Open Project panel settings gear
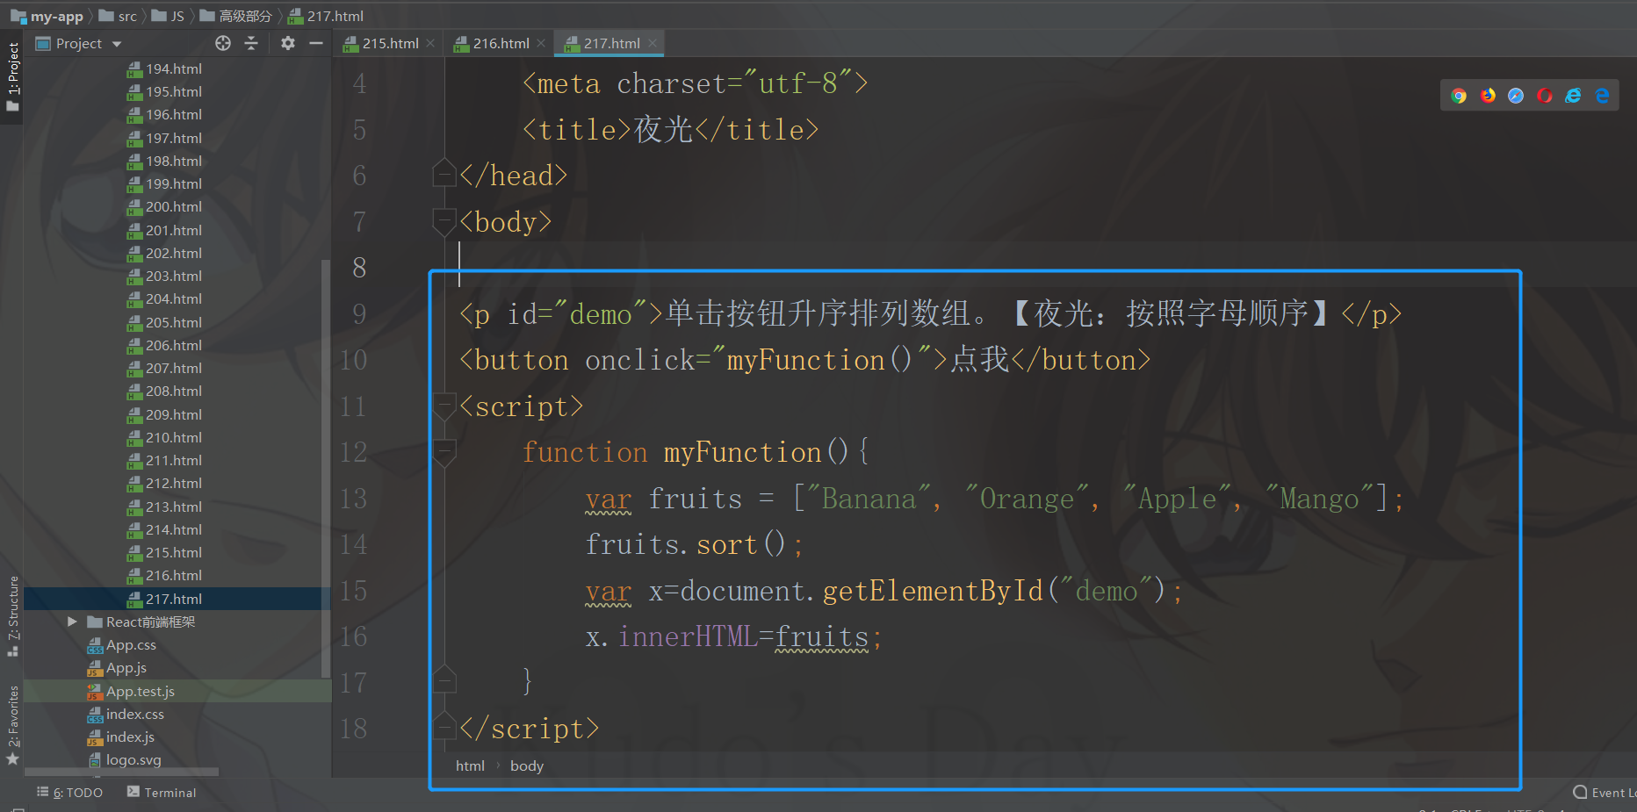 tap(288, 43)
